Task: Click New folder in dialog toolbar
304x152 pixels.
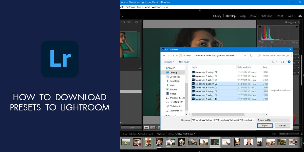Action: pyautogui.click(x=184, y=62)
